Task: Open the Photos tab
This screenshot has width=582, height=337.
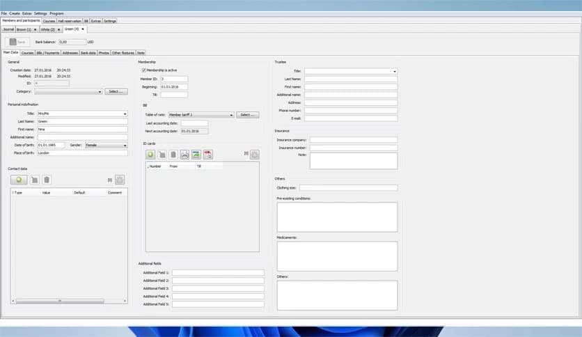Action: [x=104, y=53]
